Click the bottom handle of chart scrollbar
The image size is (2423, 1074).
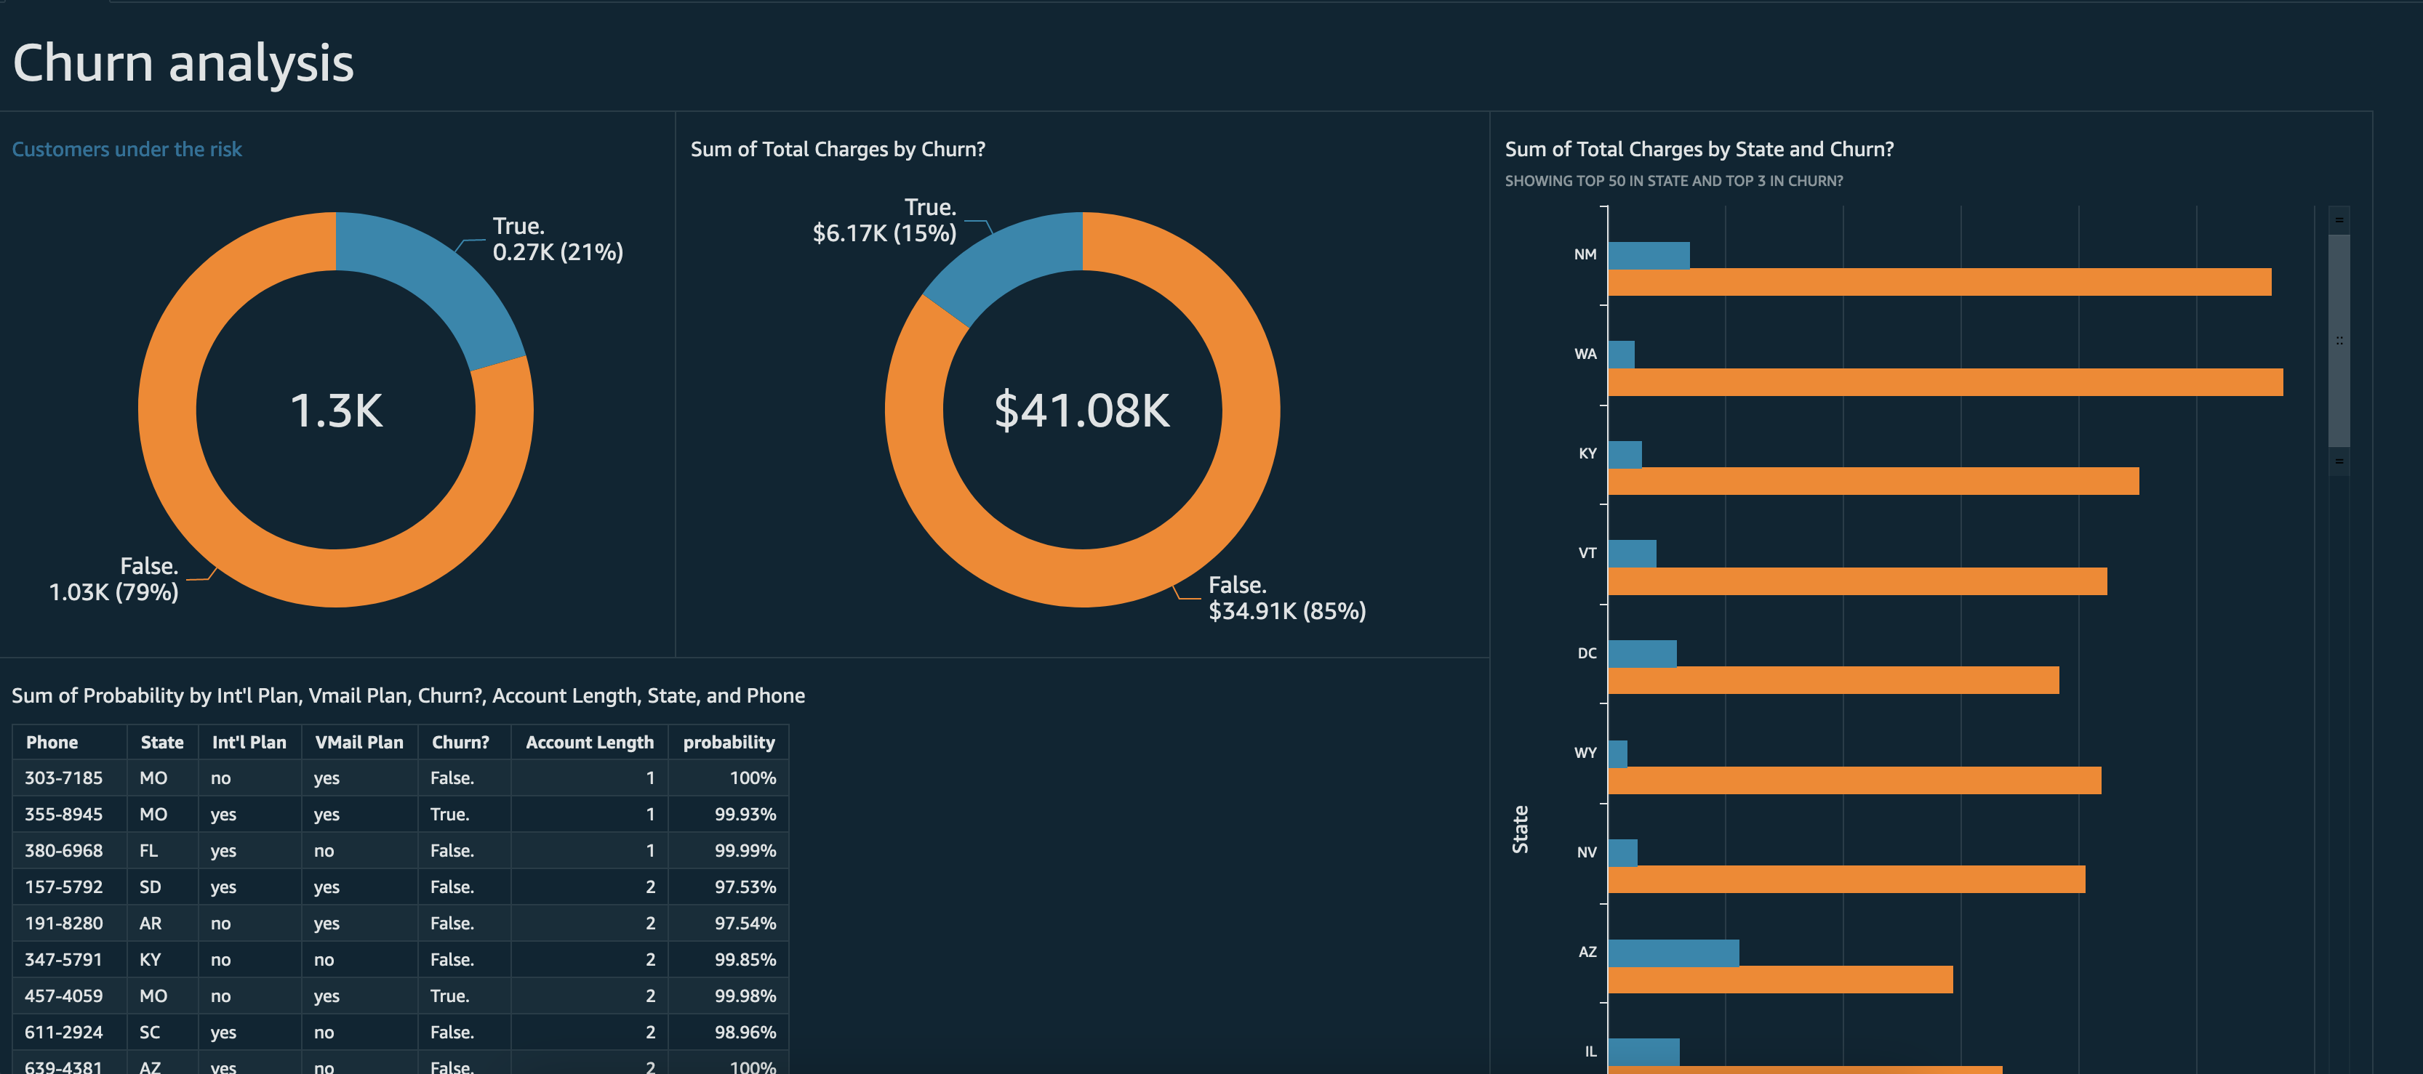click(x=2339, y=461)
